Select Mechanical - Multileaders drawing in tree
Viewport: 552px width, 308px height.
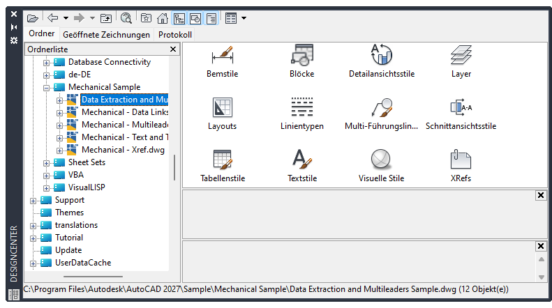[125, 125]
